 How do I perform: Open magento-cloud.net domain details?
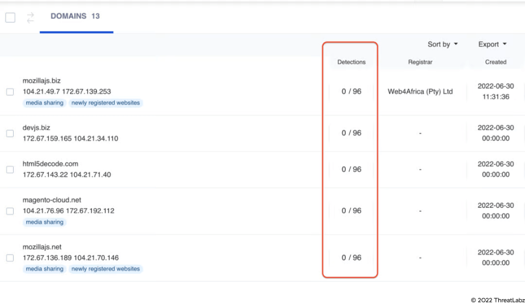tap(52, 200)
